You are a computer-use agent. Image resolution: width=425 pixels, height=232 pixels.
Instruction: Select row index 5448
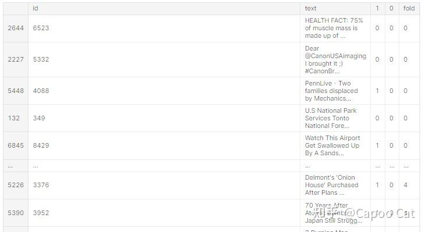[16, 91]
